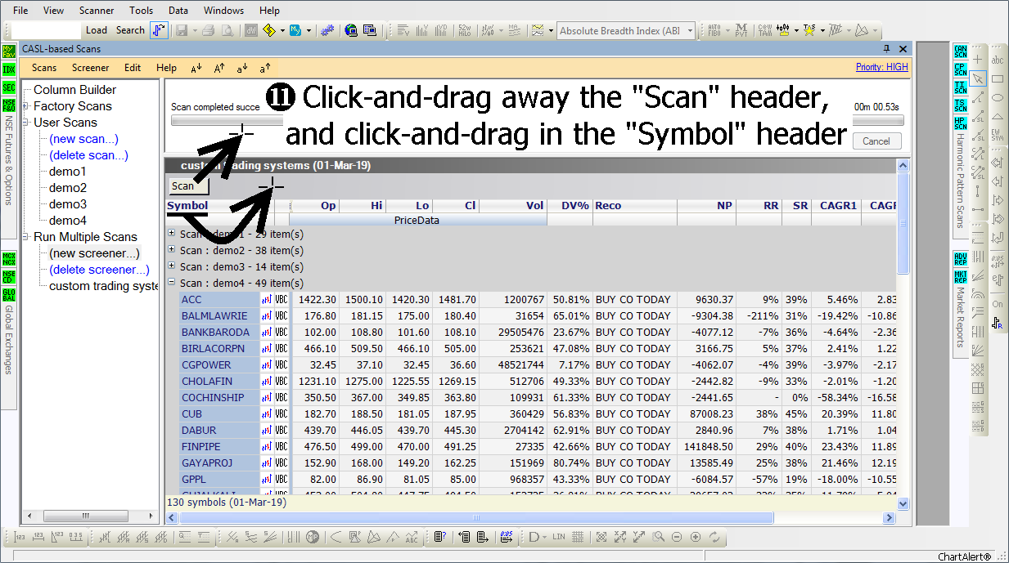Screen dimensions: 1009x563
Task: Open the NSE CD exchange icon
Action: click(9, 277)
